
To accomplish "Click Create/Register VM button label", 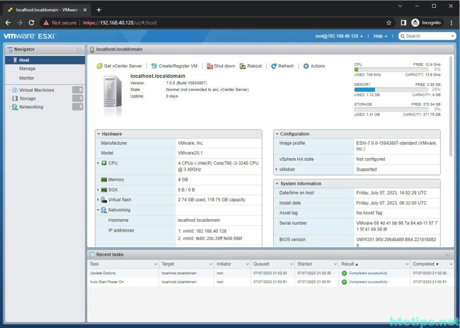I will [178, 66].
